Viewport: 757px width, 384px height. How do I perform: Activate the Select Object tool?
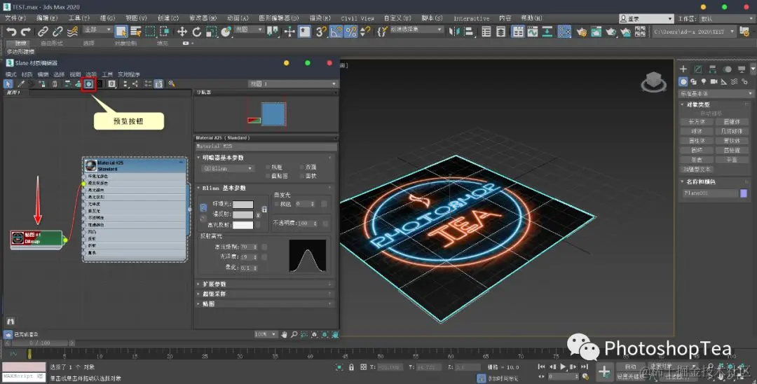coord(121,32)
